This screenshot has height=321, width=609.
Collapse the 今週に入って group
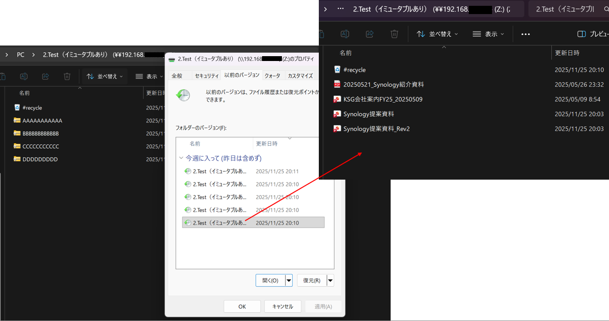(181, 158)
